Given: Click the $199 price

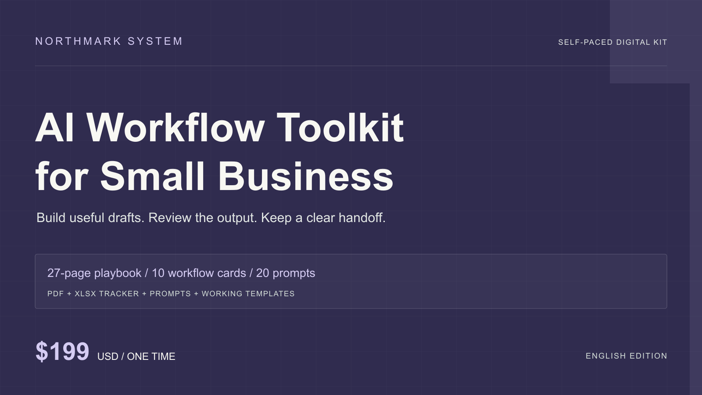Looking at the screenshot, I should point(62,352).
